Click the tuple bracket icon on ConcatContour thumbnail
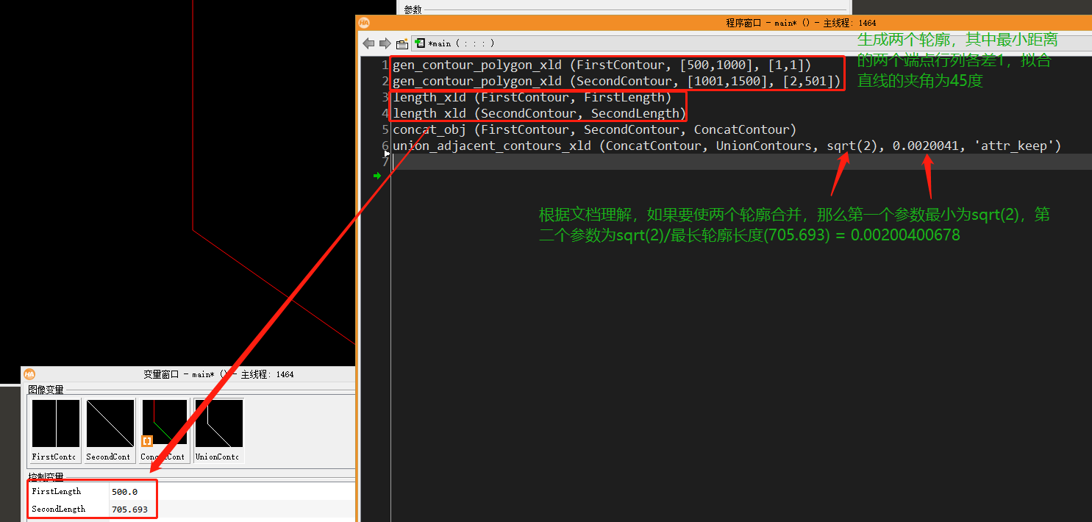The height and width of the screenshot is (522, 1092). click(x=147, y=441)
